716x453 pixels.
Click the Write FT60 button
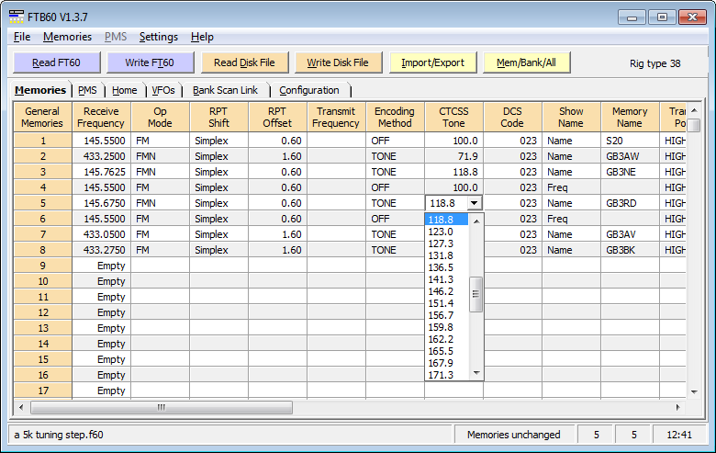coord(150,62)
